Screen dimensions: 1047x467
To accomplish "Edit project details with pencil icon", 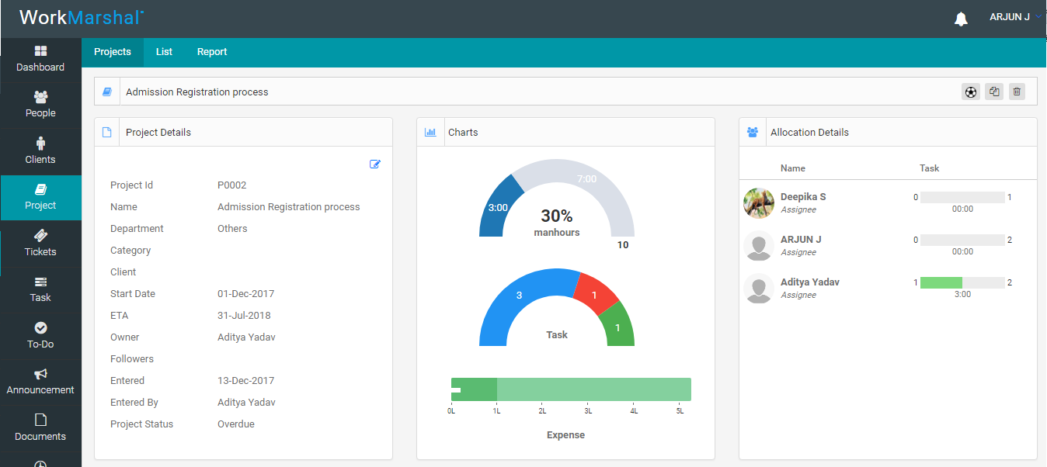I will [x=375, y=164].
